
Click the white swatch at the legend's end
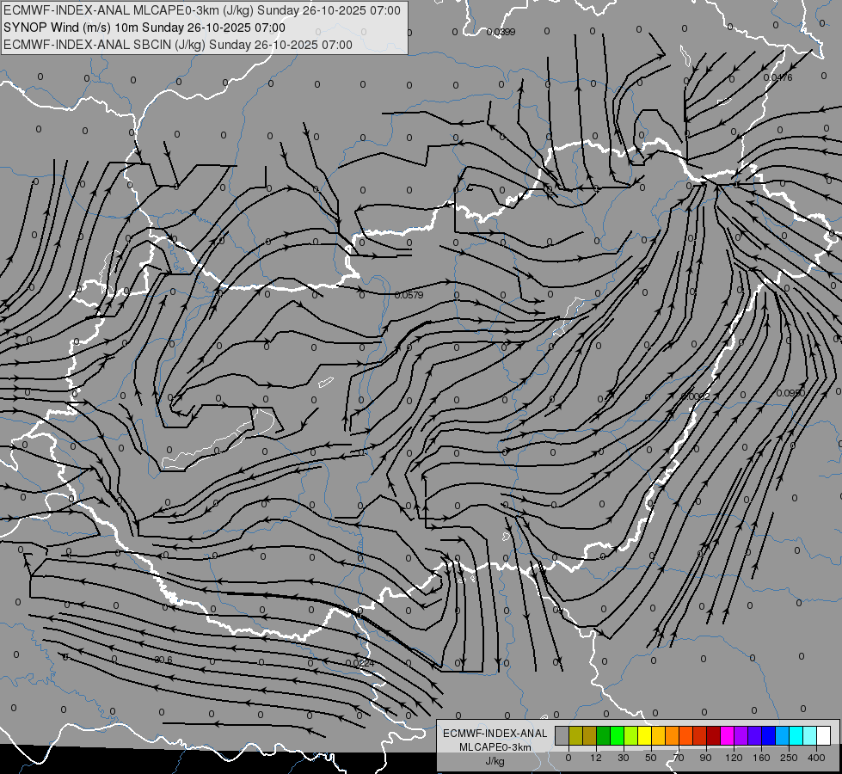click(x=823, y=735)
